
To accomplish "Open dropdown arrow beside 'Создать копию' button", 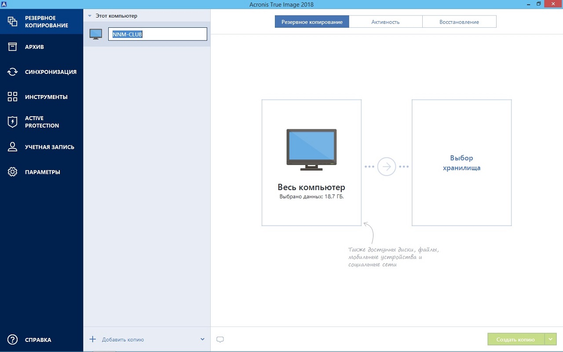I will 551,339.
